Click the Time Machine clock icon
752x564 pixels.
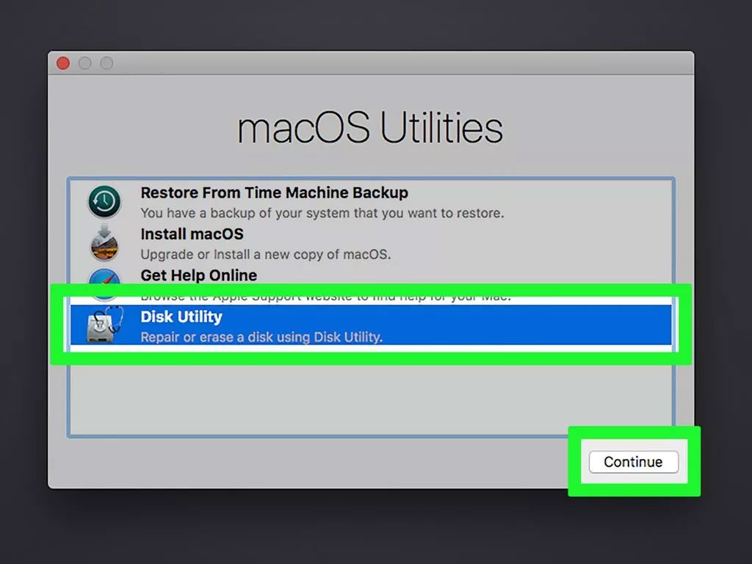click(104, 201)
